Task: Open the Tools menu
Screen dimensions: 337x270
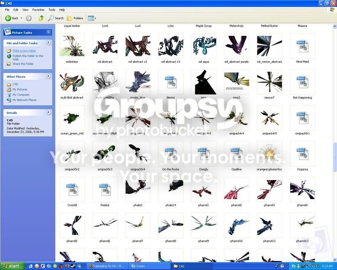Action: coord(52,10)
